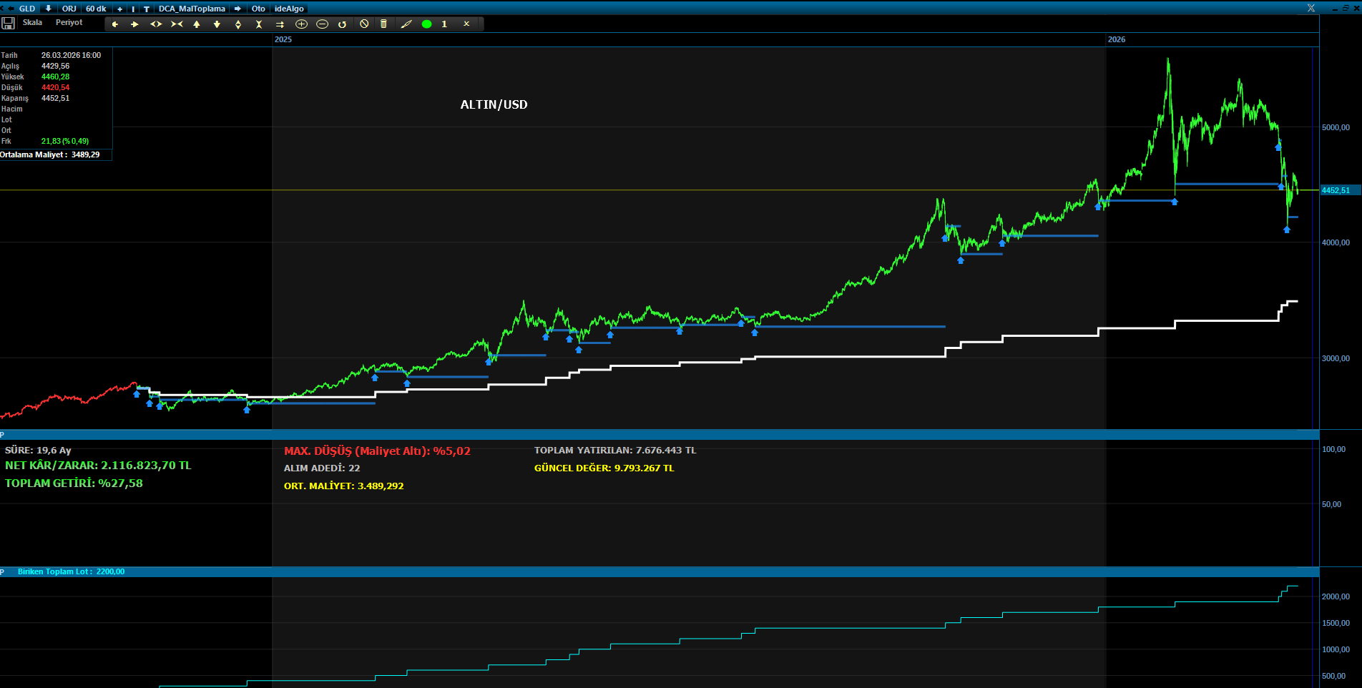Click ALIM ADEDİ: 22 text
This screenshot has height=688, width=1362.
(322, 468)
